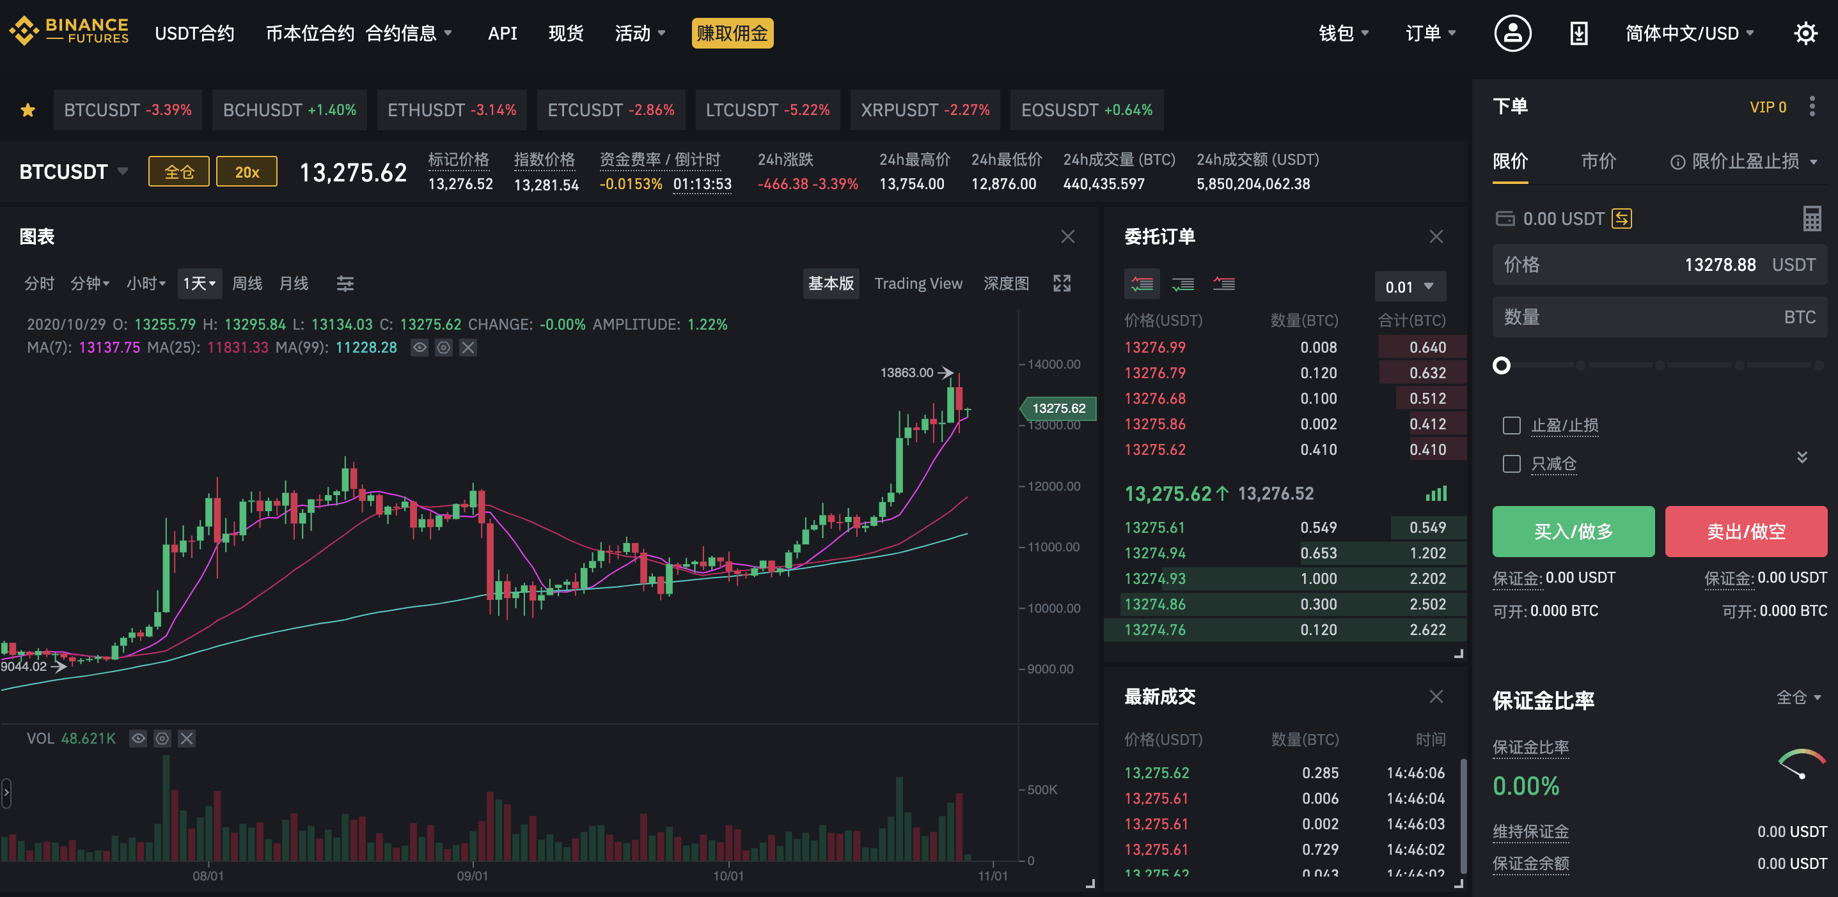Click the side panel expand arrow at chart left

pyautogui.click(x=6, y=793)
